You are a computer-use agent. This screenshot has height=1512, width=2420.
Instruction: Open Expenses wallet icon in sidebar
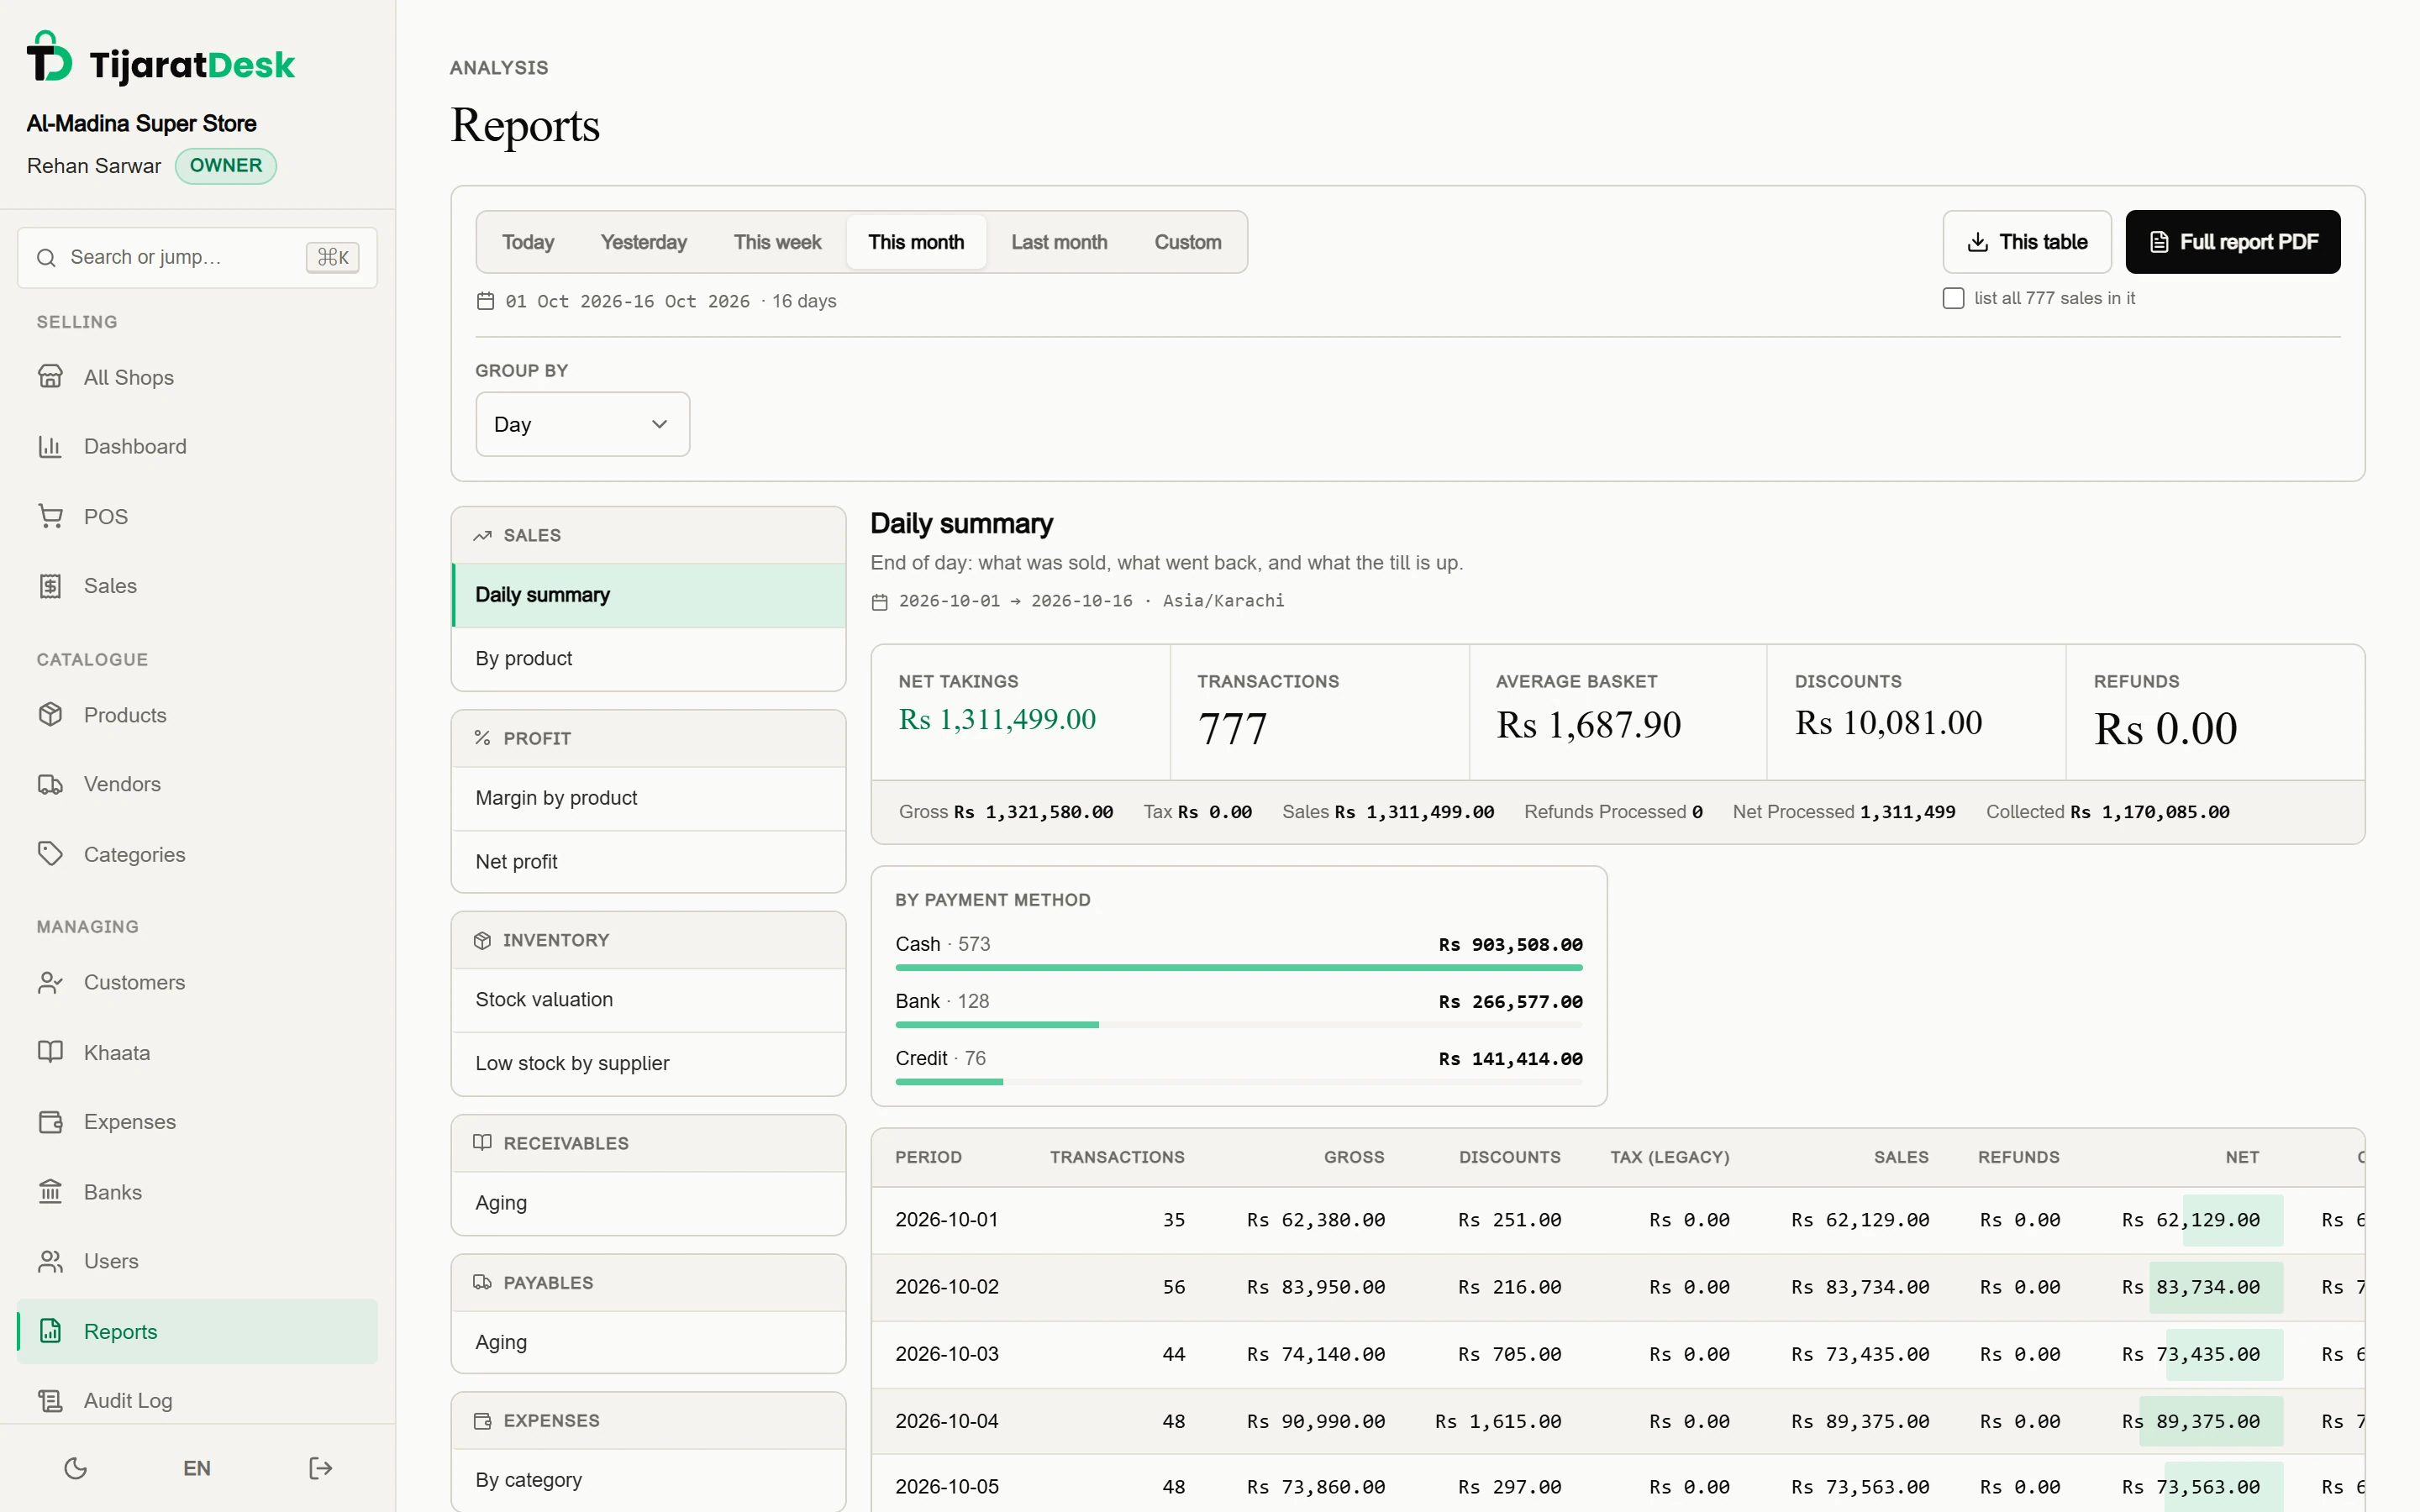(50, 1122)
